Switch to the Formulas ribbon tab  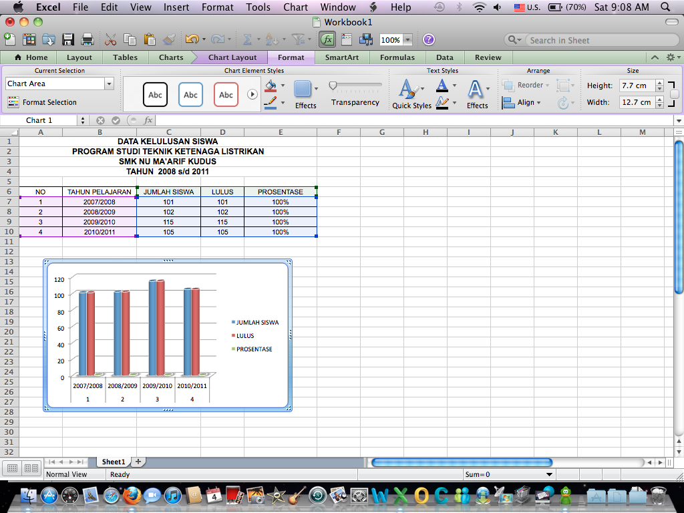pos(397,57)
